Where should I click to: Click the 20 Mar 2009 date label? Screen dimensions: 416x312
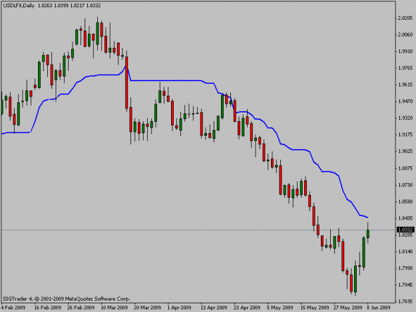tap(148, 308)
